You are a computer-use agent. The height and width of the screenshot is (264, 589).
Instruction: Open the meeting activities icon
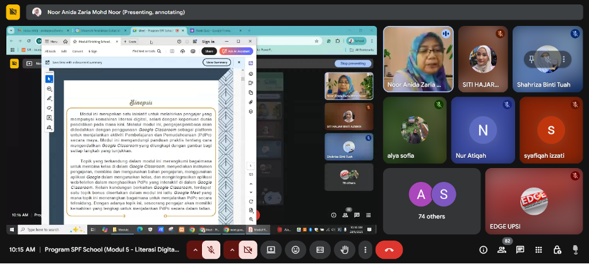pyautogui.click(x=538, y=250)
